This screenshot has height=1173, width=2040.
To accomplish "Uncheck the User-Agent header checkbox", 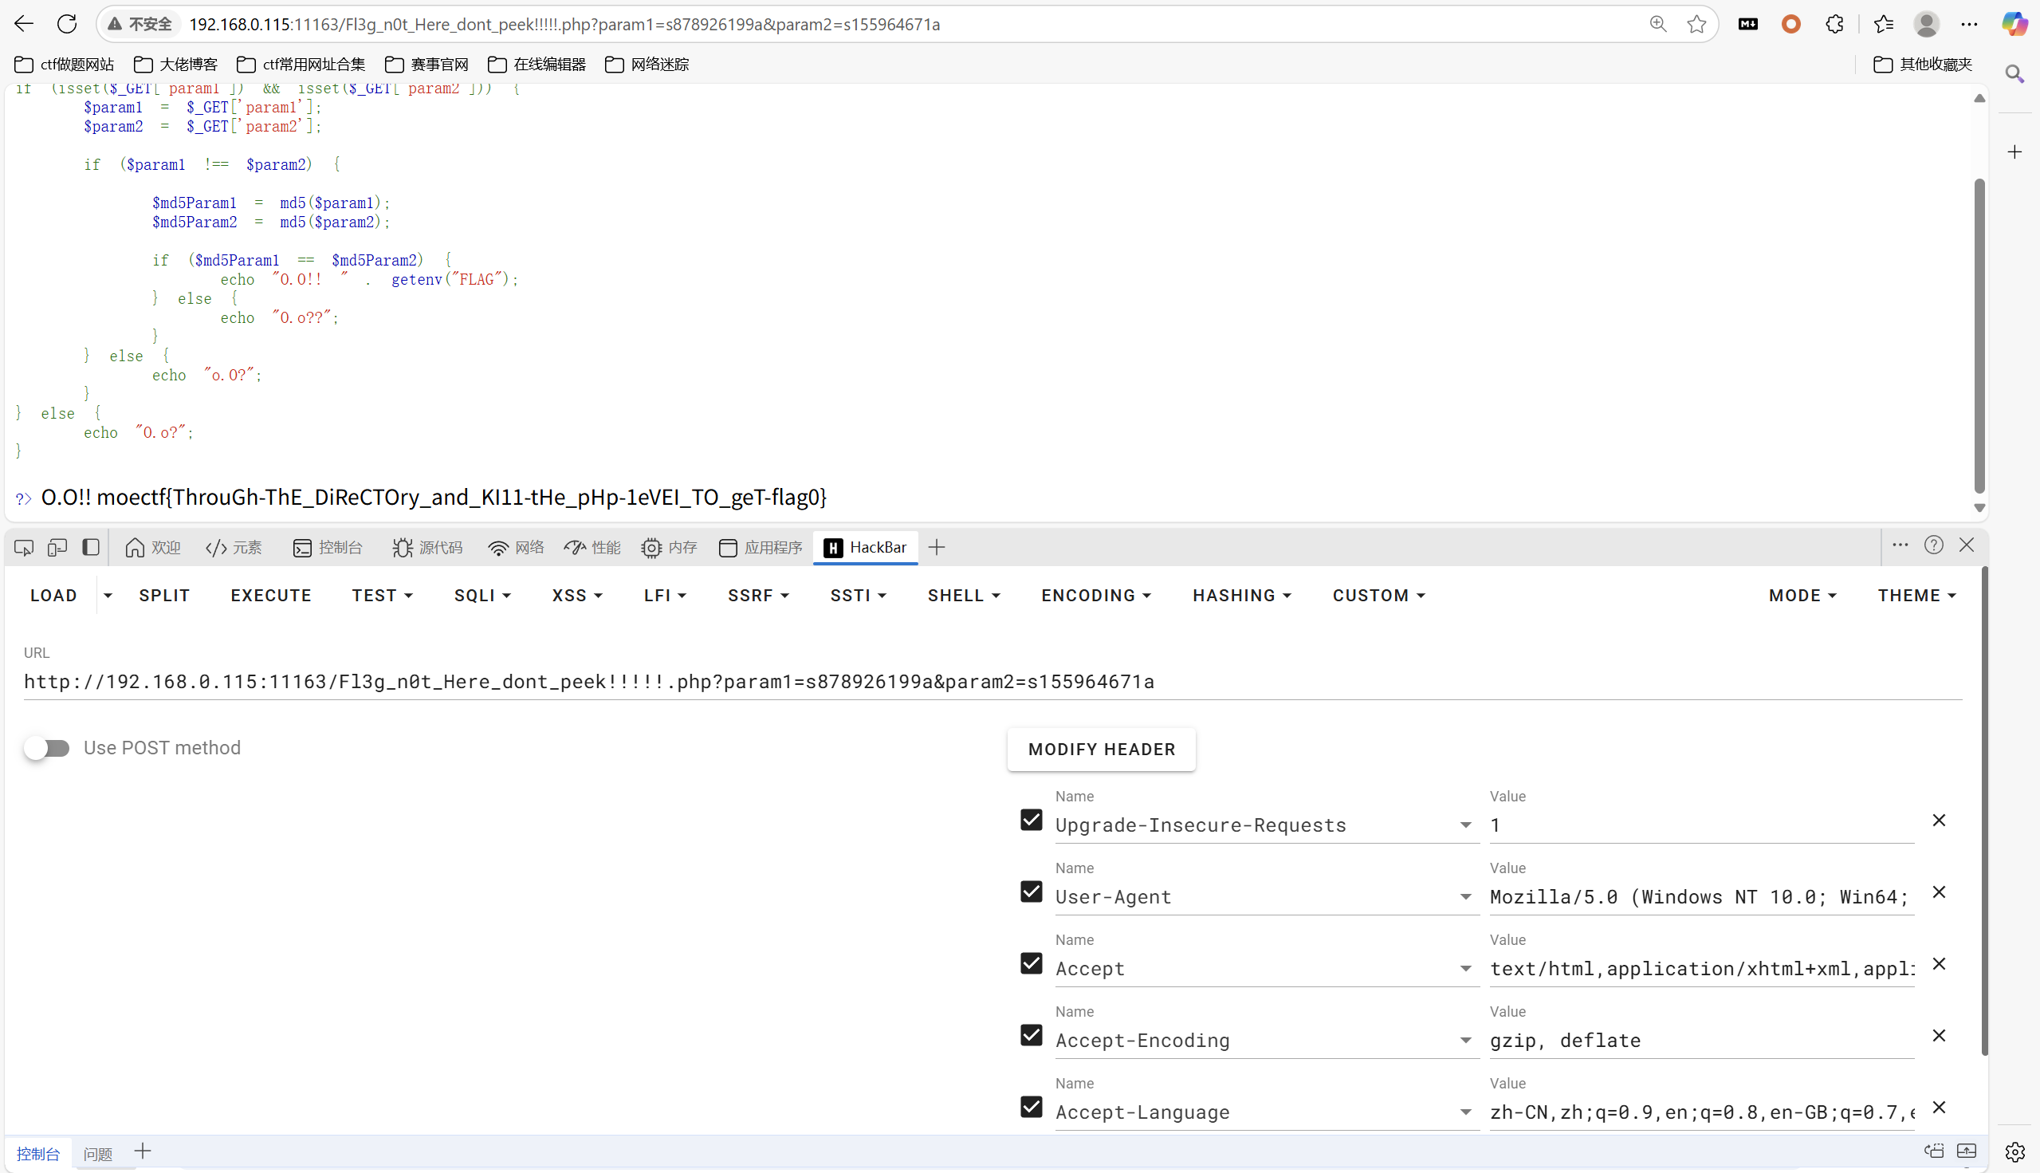I will click(x=1031, y=892).
